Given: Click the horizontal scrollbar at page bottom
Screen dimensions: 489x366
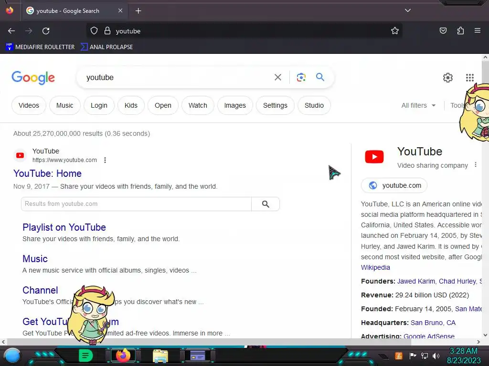Looking at the screenshot, I should (x=209, y=342).
